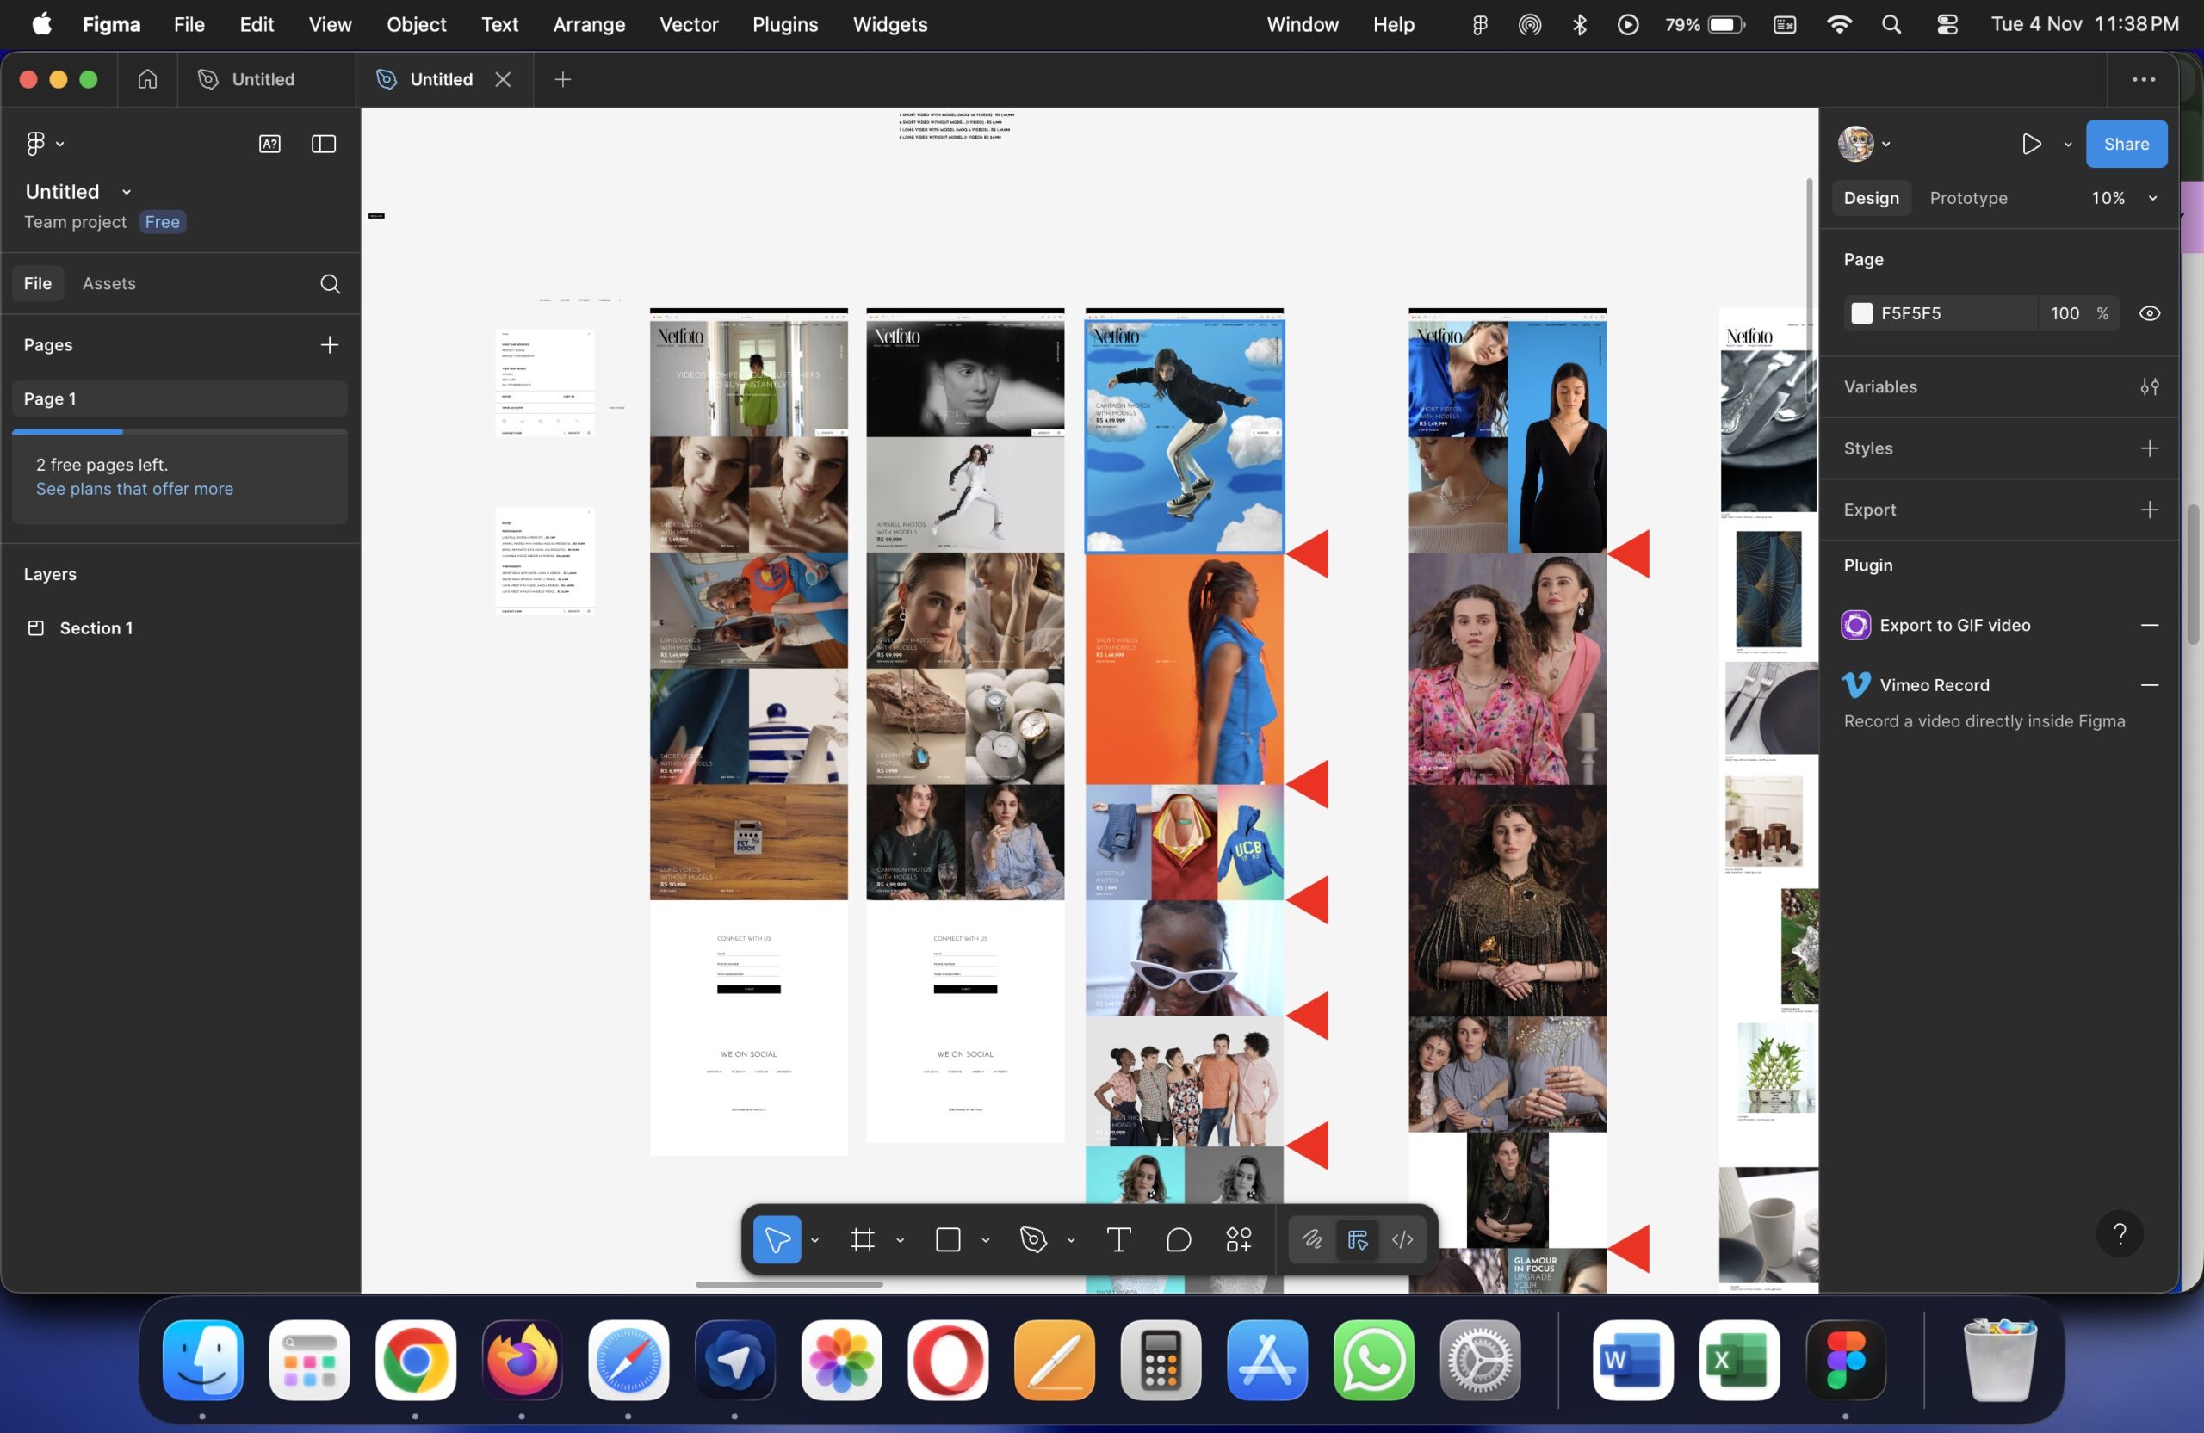Viewport: 2204px width, 1433px height.
Task: Click the F5F5F5 page color swatch
Action: coord(1861,313)
